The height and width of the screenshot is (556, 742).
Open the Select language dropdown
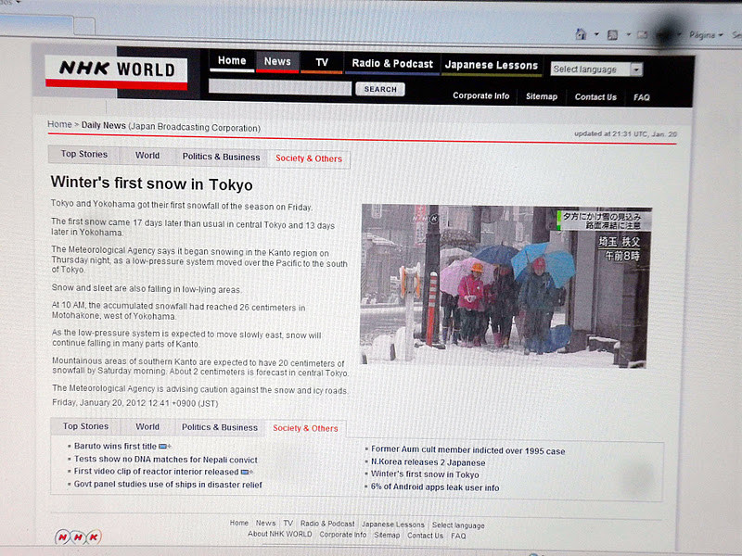(x=596, y=69)
